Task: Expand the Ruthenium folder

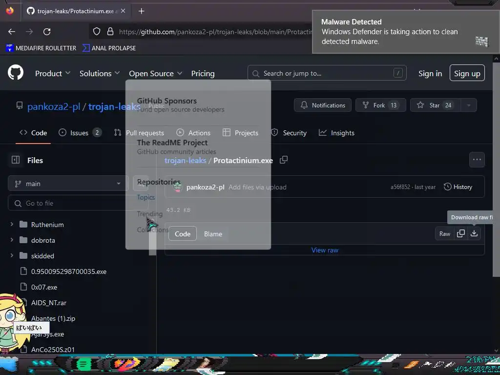Action: pos(12,225)
